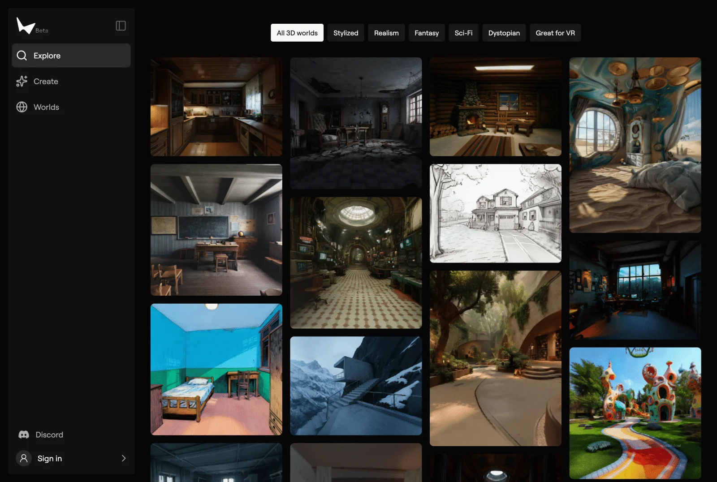Click the Create sparkle icon
The image size is (717, 482).
(22, 82)
